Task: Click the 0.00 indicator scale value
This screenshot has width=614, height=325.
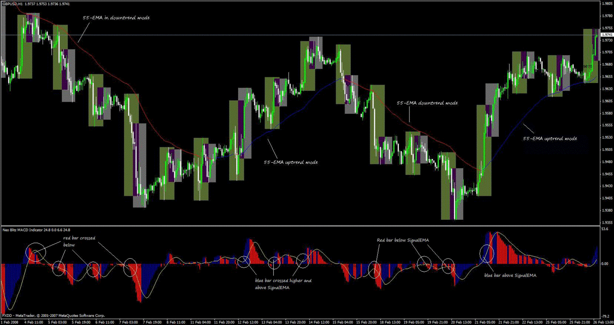Action: pyautogui.click(x=605, y=264)
